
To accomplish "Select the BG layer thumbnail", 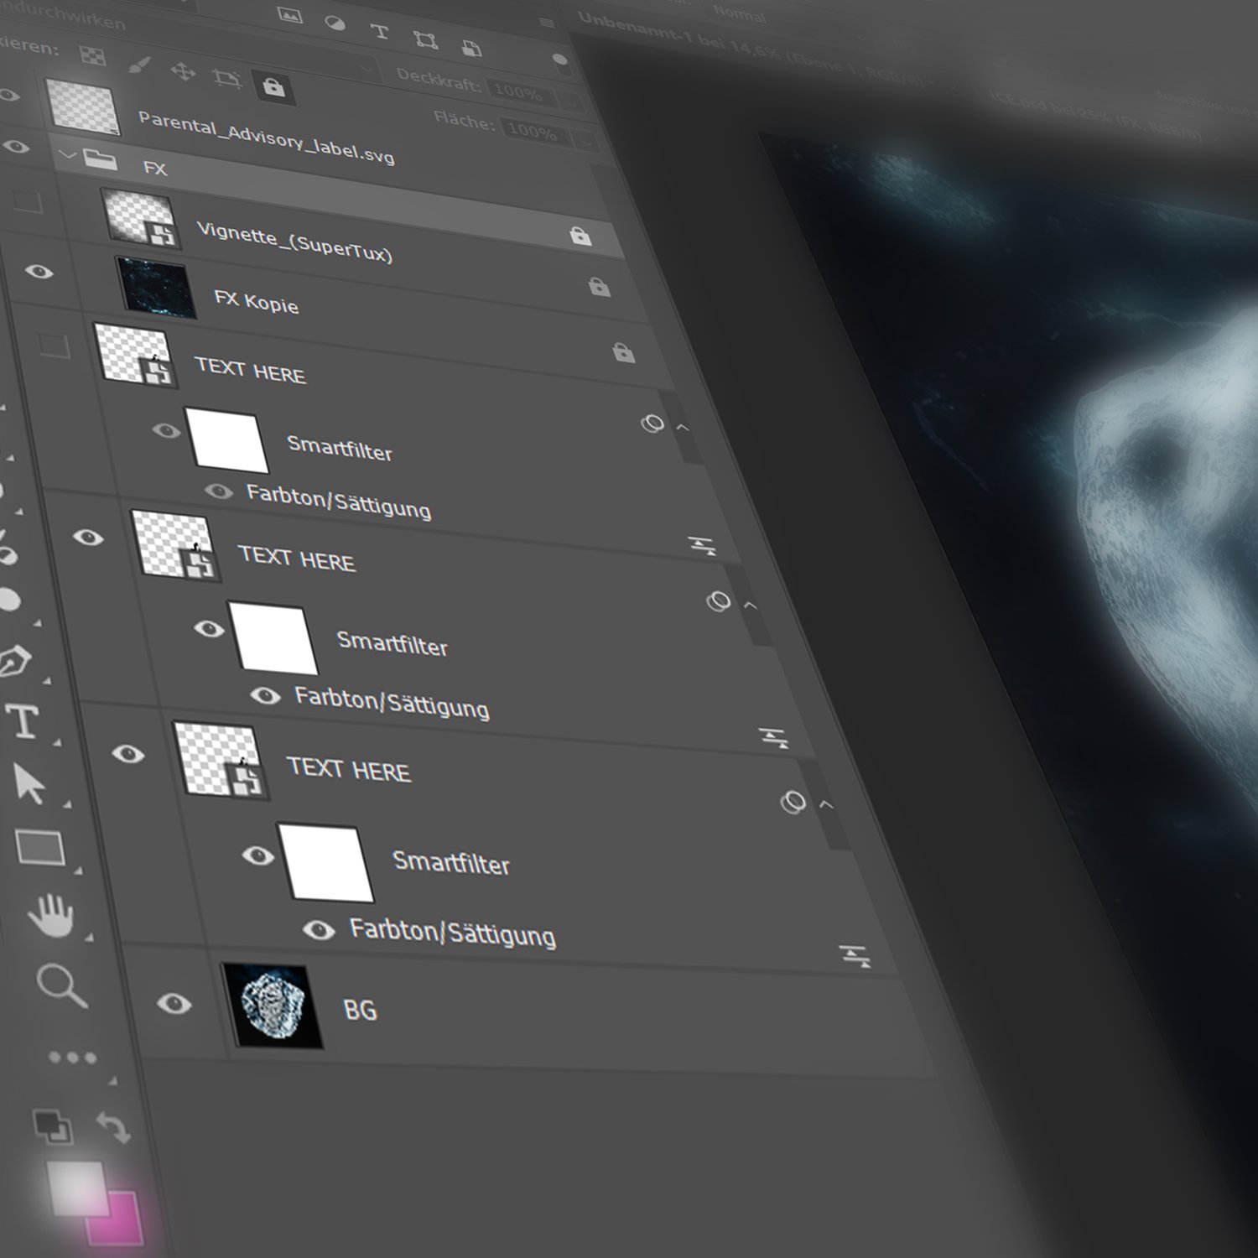I will (x=273, y=1006).
